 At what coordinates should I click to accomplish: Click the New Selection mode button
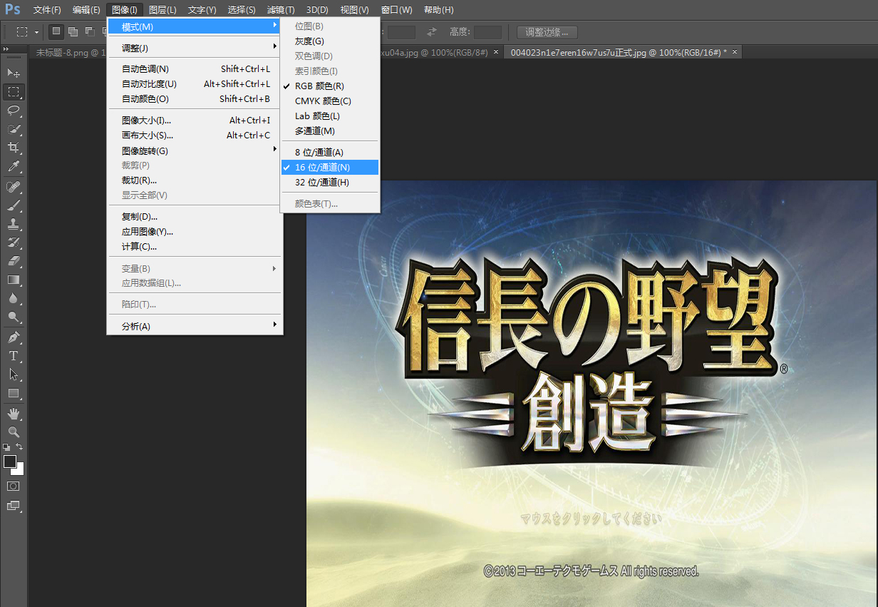(x=56, y=31)
